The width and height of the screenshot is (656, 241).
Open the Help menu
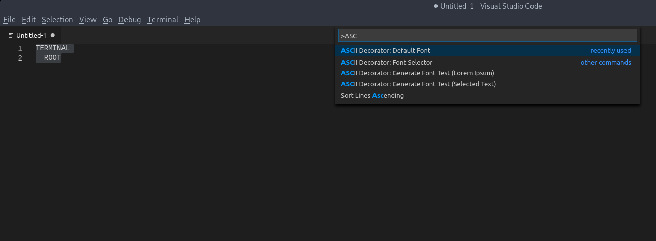(x=193, y=20)
